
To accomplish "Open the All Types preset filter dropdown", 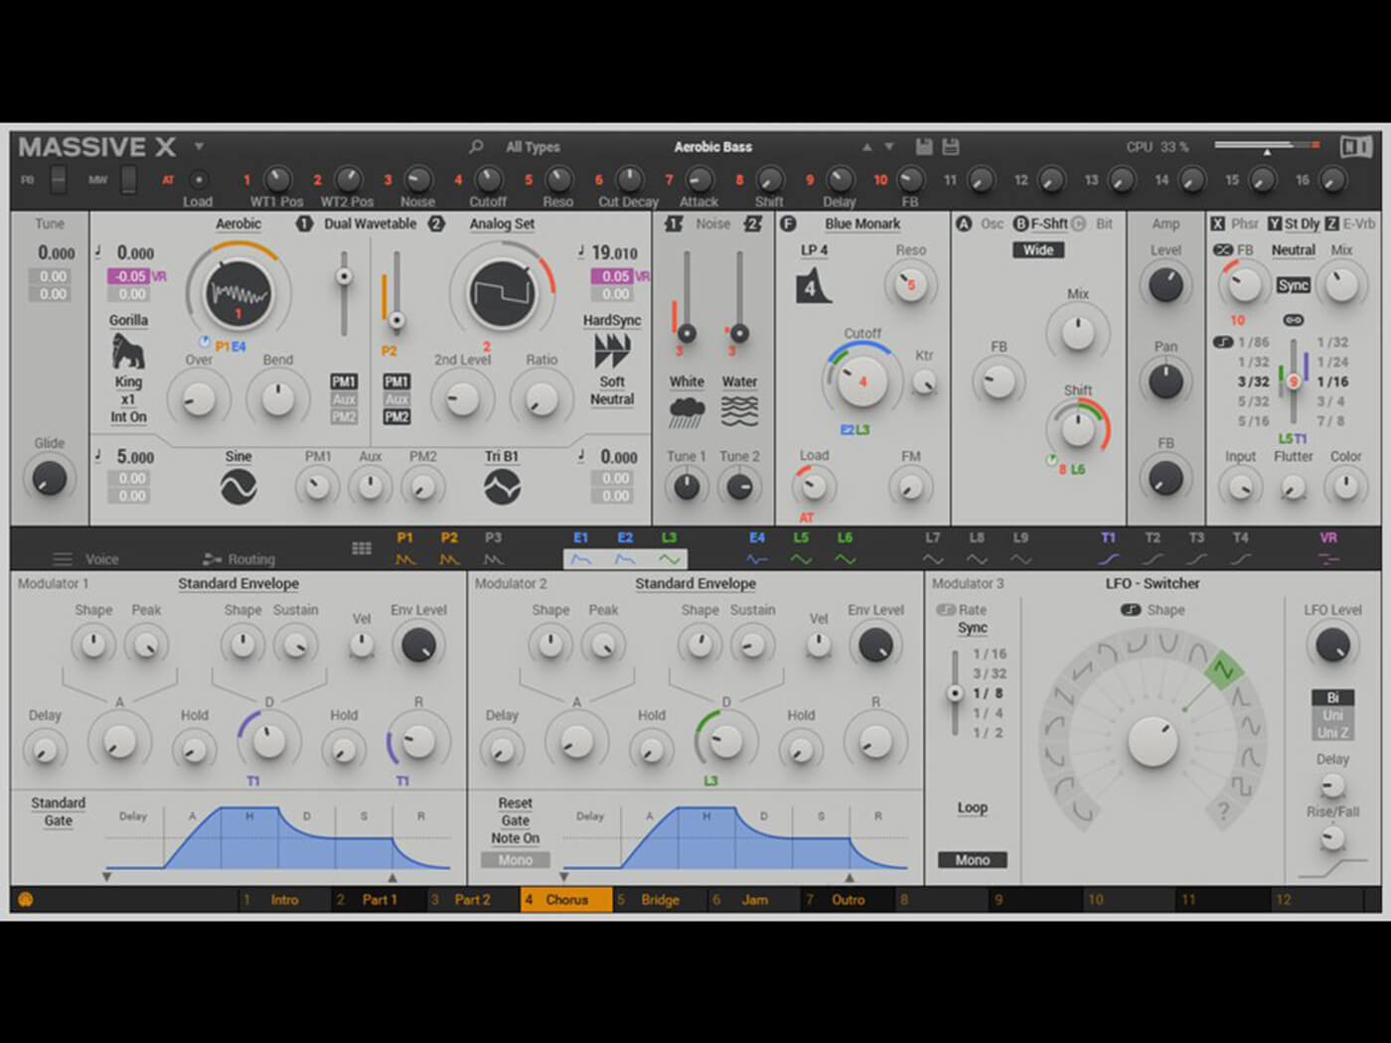I will 533,147.
